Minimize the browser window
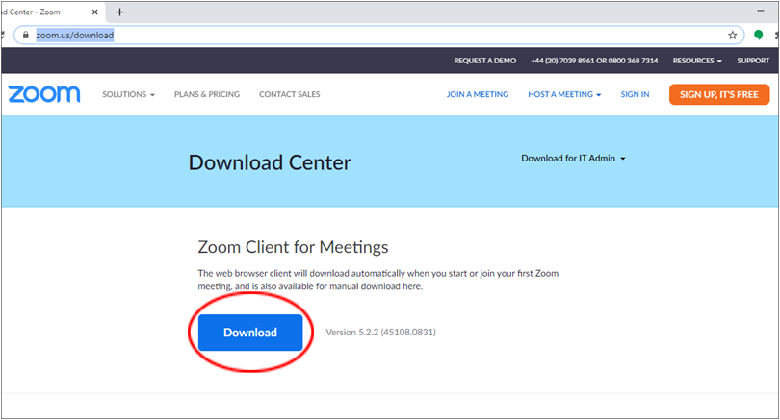The width and height of the screenshot is (780, 420). [761, 11]
